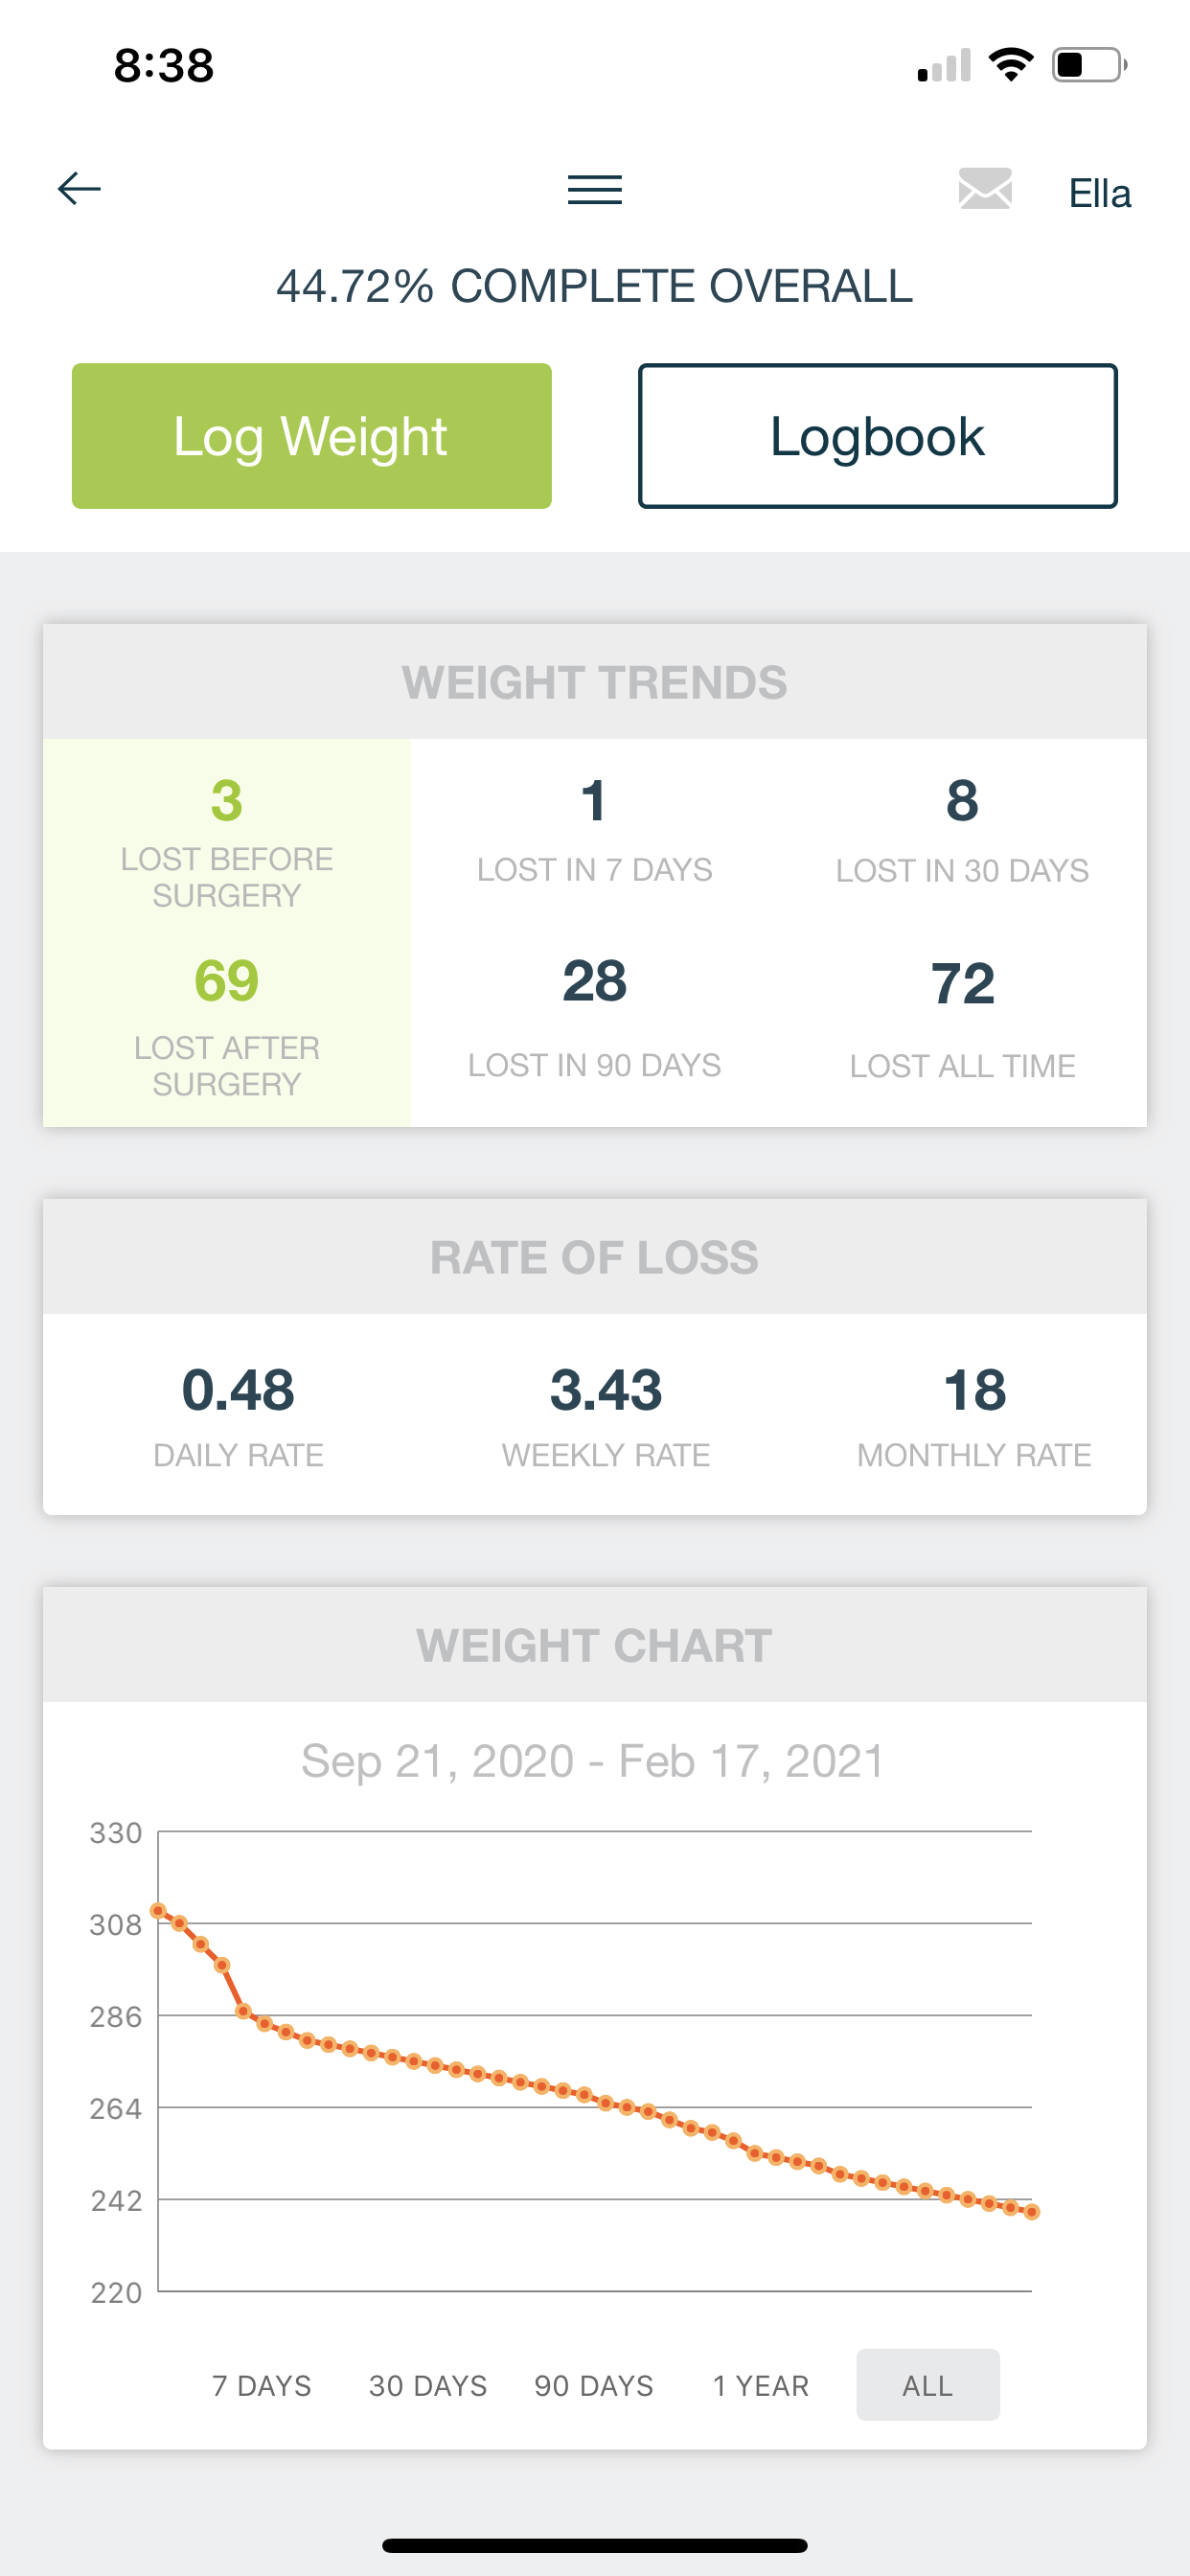1190x2576 pixels.
Task: Click the Log Weight button
Action: click(x=312, y=436)
